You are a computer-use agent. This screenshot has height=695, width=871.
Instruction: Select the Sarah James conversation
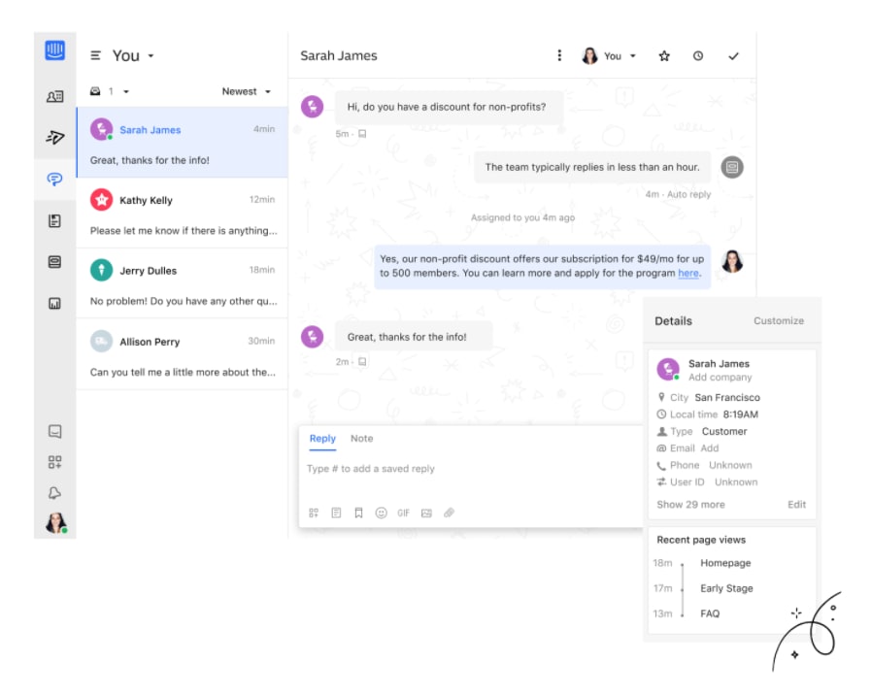point(183,143)
